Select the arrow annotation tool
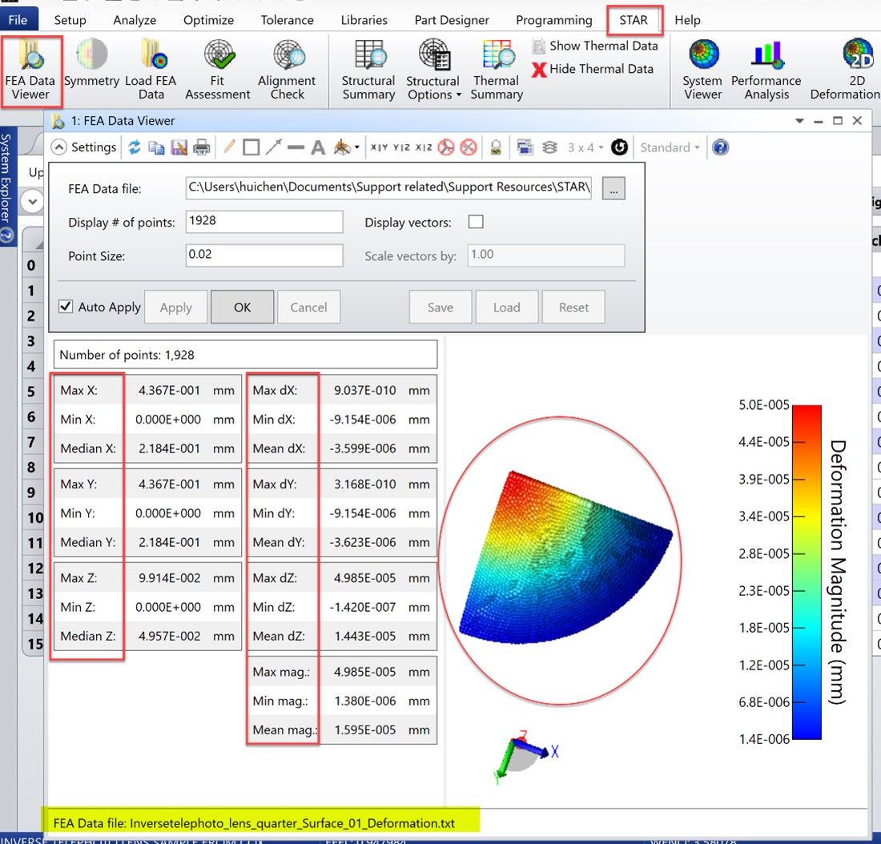This screenshot has height=844, width=881. click(274, 147)
